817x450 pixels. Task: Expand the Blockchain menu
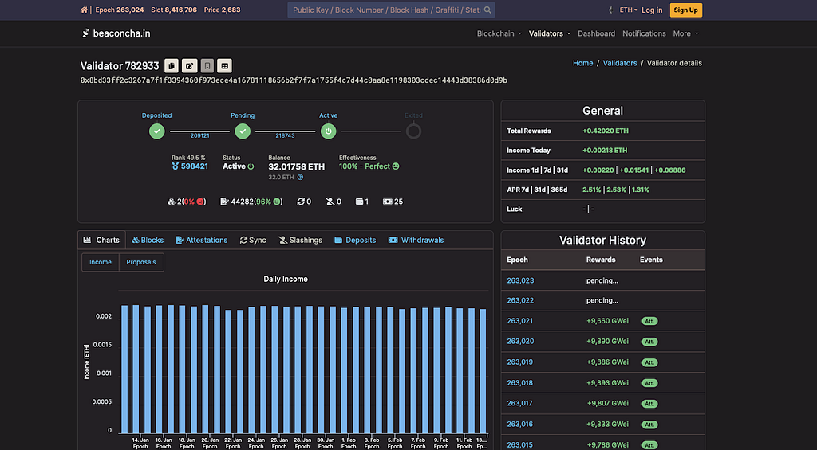tap(499, 33)
